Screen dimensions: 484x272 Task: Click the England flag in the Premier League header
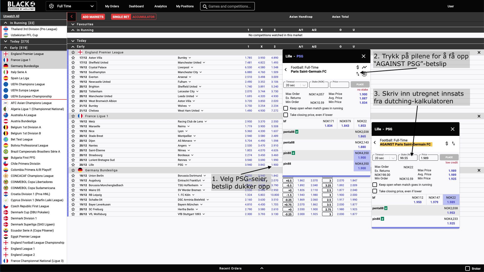80,52
